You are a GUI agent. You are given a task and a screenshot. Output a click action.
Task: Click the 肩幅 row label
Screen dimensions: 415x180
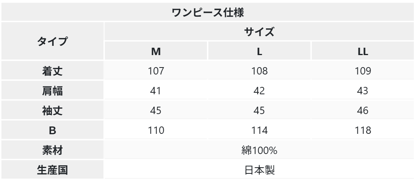click(52, 90)
